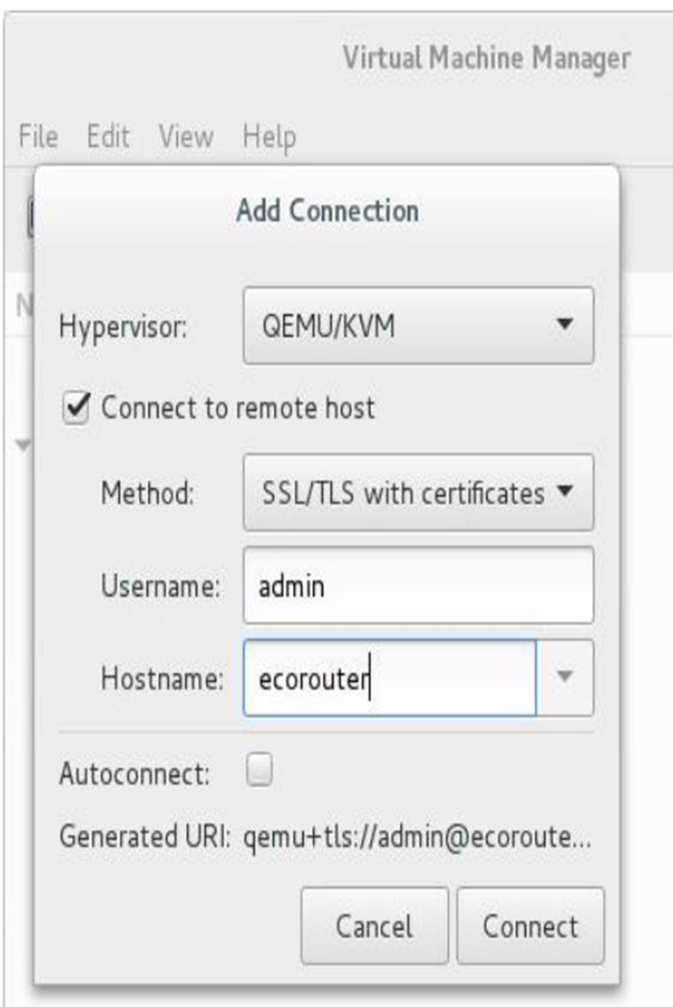Open the File menu

click(x=39, y=136)
